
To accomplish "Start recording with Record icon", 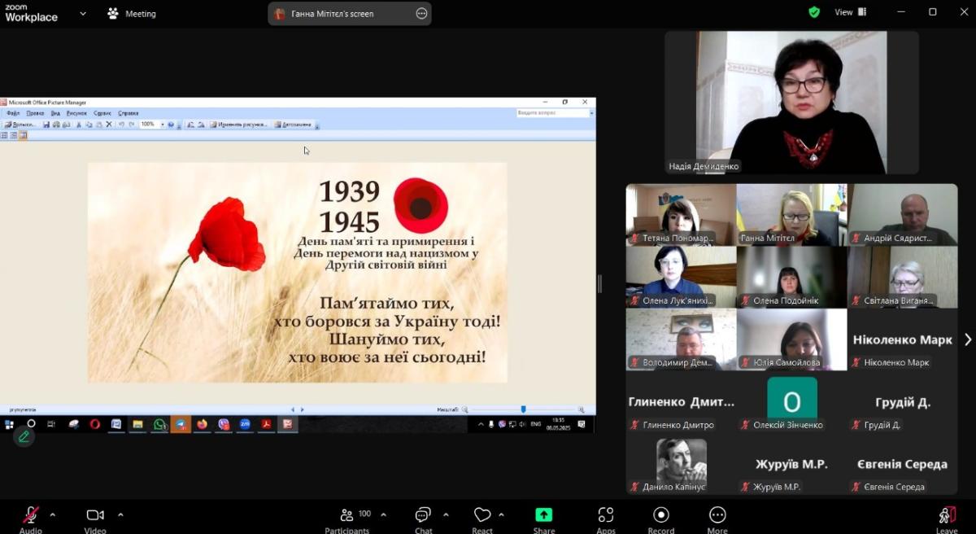I will click(x=661, y=516).
